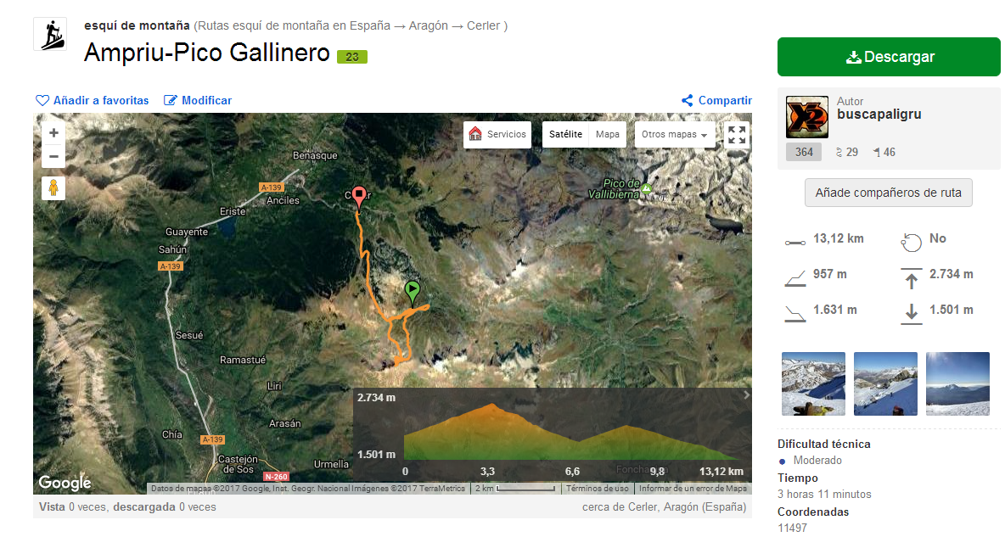Zoom out on the map
Image resolution: width=1005 pixels, height=537 pixels.
tap(53, 156)
